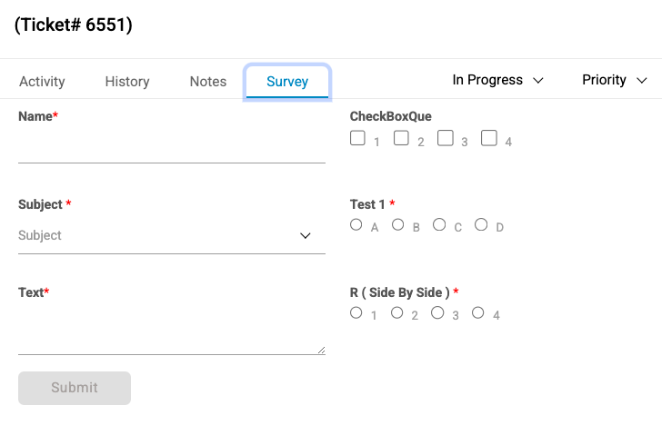Image resolution: width=662 pixels, height=445 pixels.
Task: Choose Side By Side radio option 3
Action: [437, 312]
